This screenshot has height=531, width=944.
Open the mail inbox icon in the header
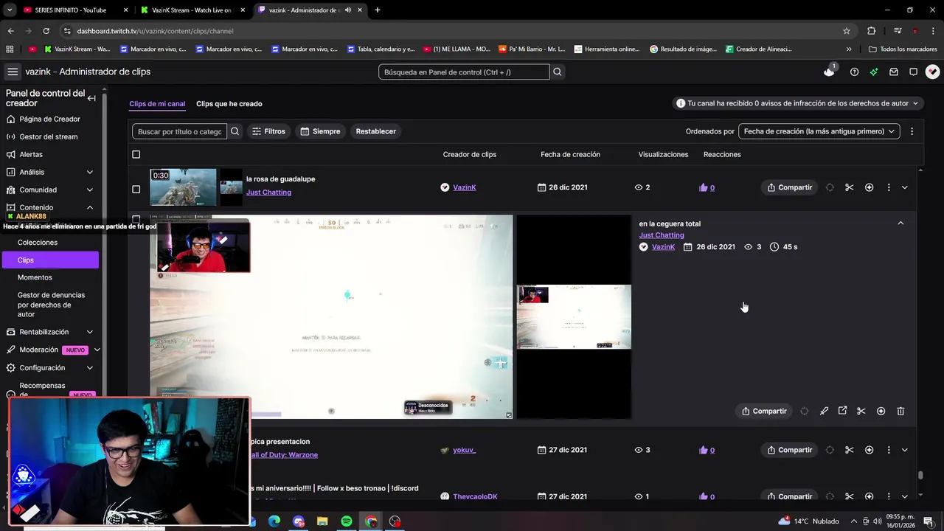pyautogui.click(x=894, y=72)
